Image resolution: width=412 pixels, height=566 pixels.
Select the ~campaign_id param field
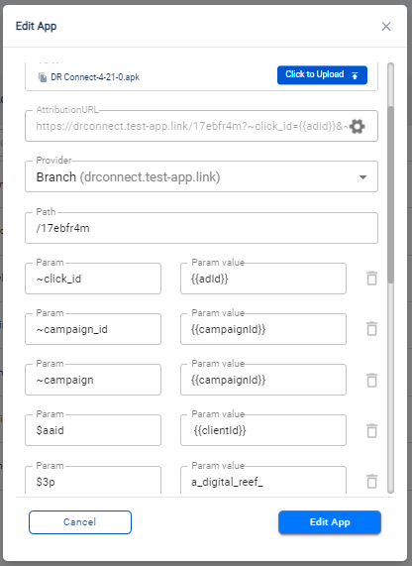(93, 329)
